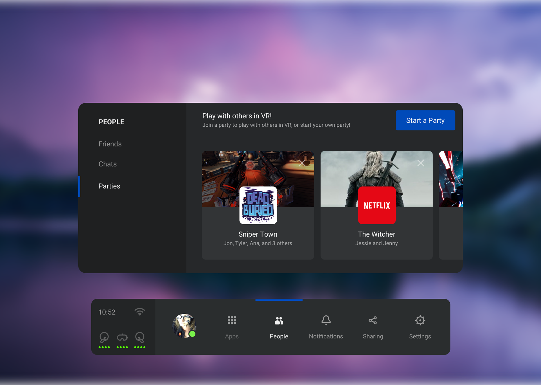Click the 'Sniper Town' title text
541x385 pixels.
tap(258, 234)
